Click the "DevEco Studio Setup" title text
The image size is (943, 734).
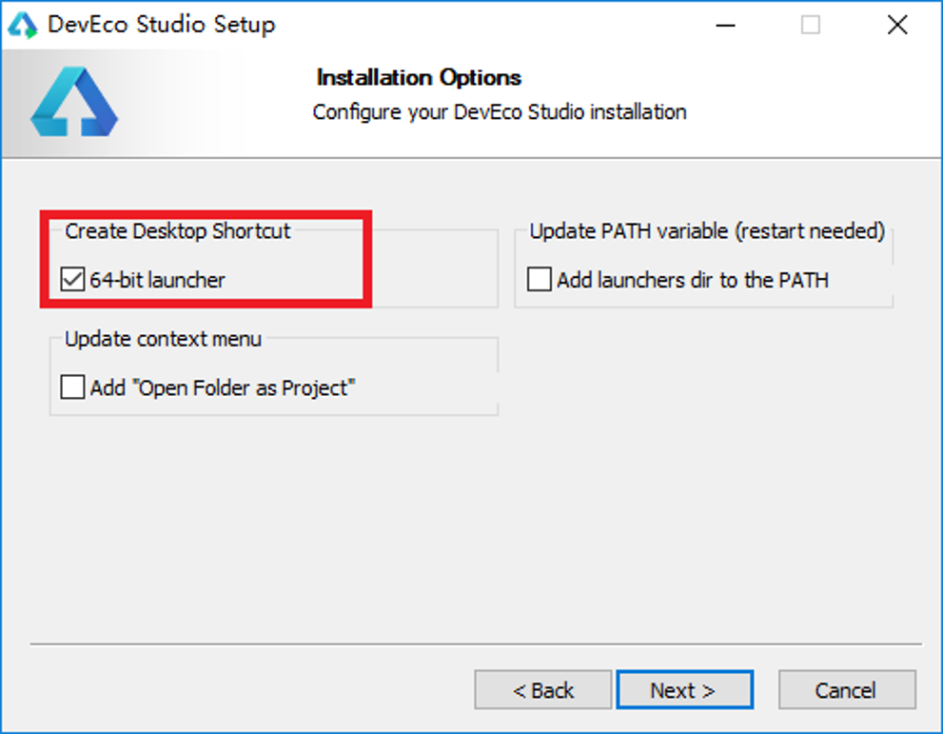pyautogui.click(x=161, y=26)
